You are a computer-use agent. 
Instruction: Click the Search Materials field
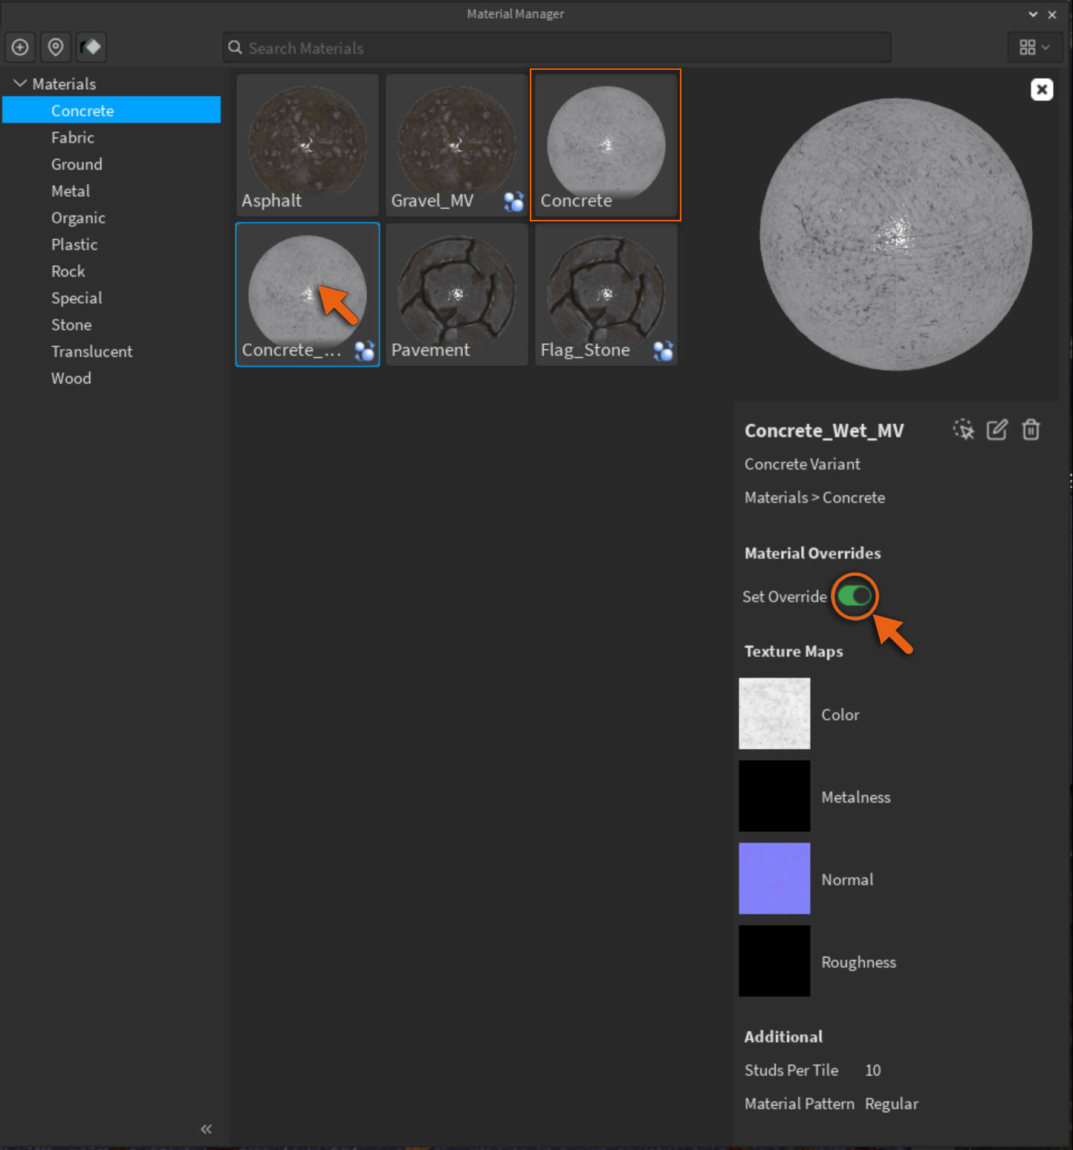557,48
